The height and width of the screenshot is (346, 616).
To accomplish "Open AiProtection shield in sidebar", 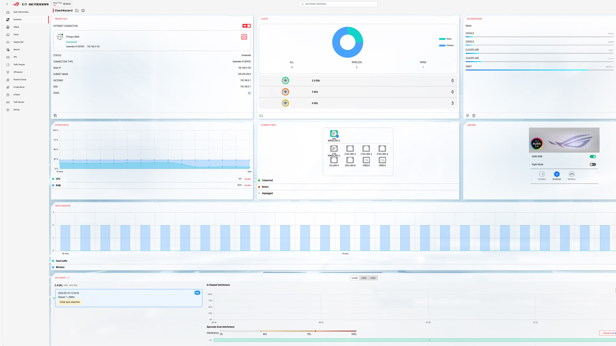I will [8, 72].
